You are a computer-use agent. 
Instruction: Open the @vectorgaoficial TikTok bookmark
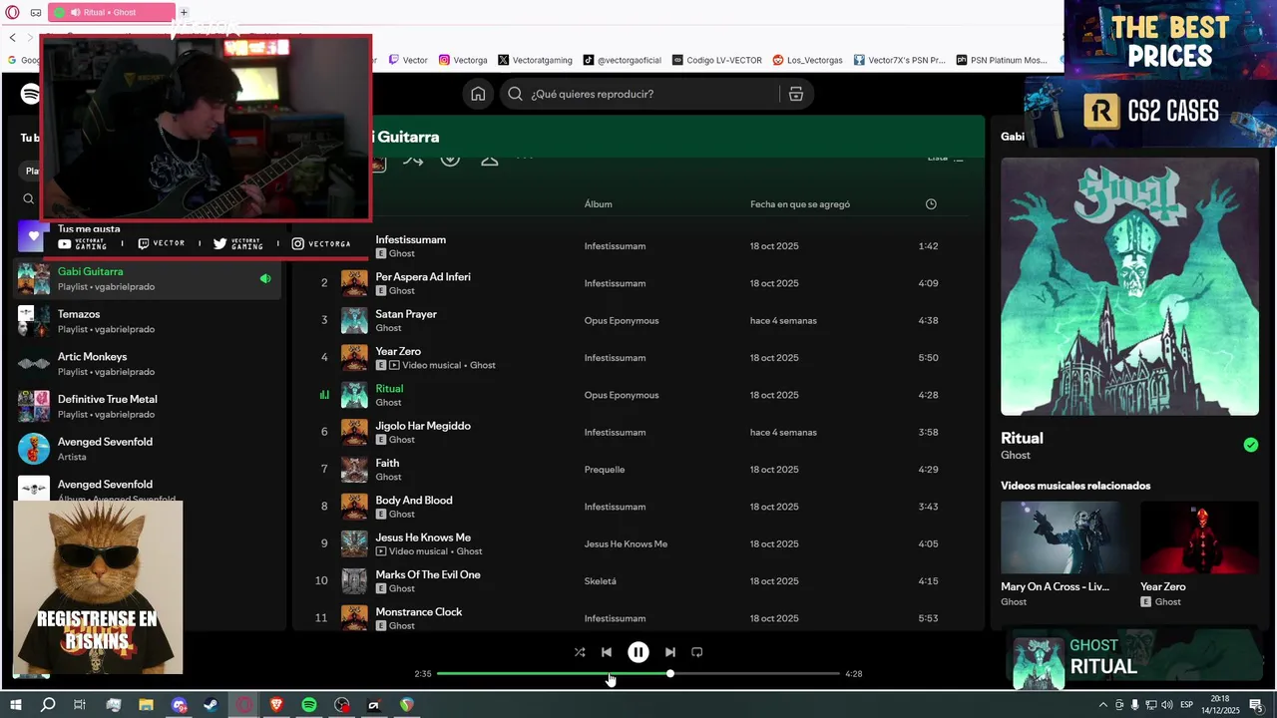point(623,60)
